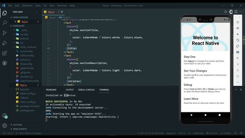This screenshot has width=245, height=138.
Task: Open Explorer more actions ellipsis
Action: pos(37,12)
